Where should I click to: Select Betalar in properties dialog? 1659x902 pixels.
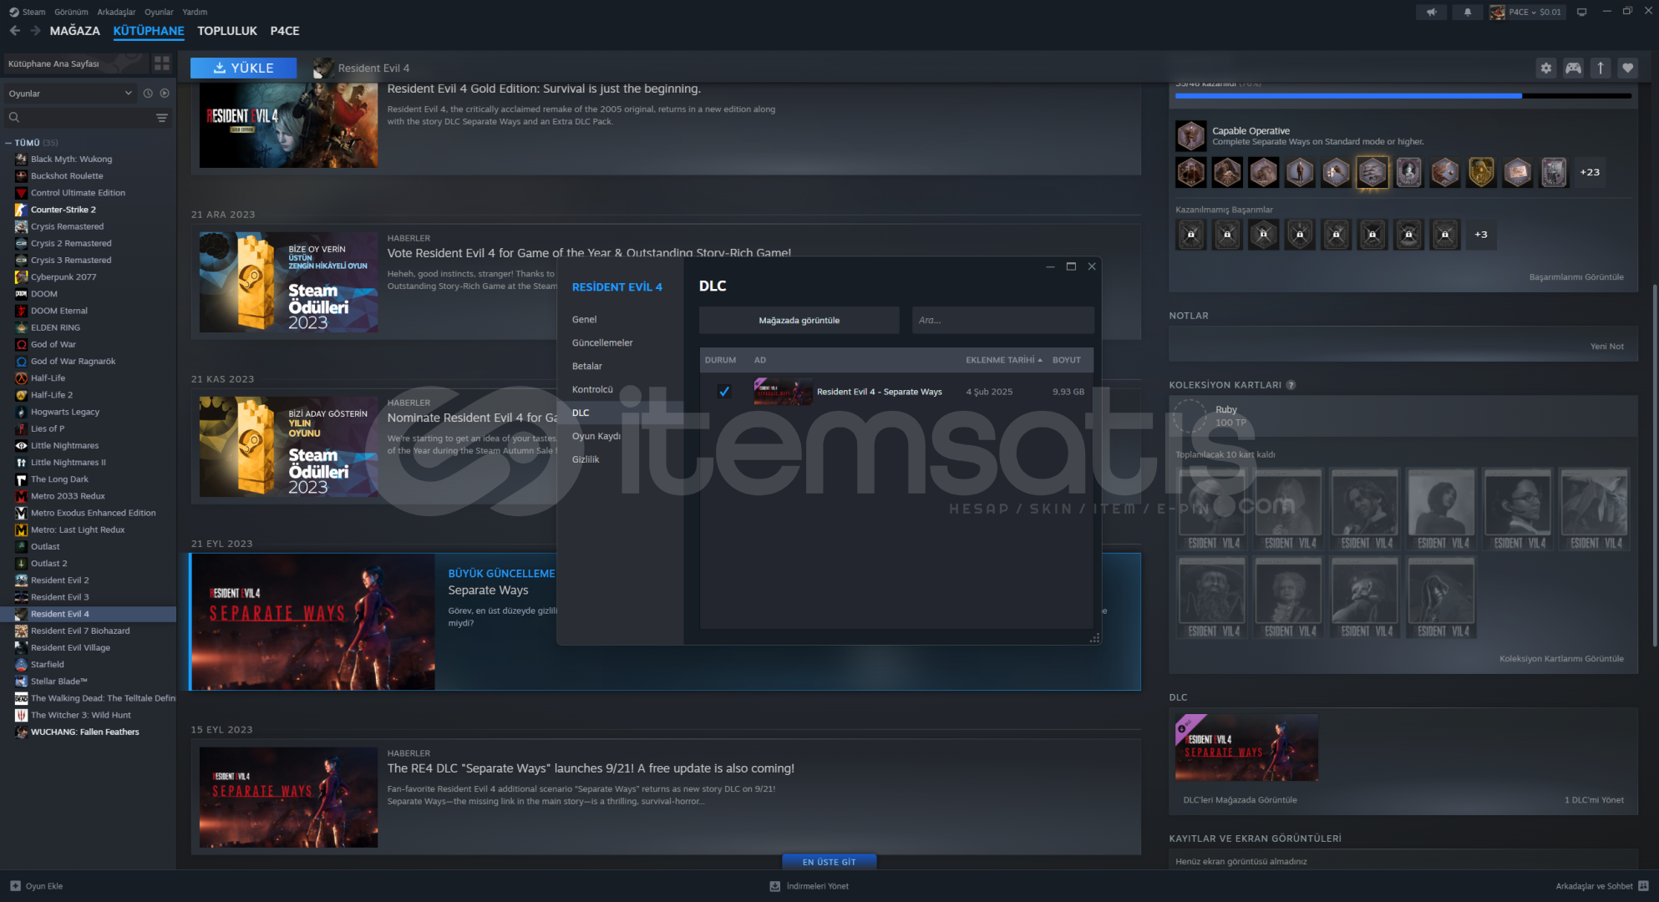tap(587, 367)
